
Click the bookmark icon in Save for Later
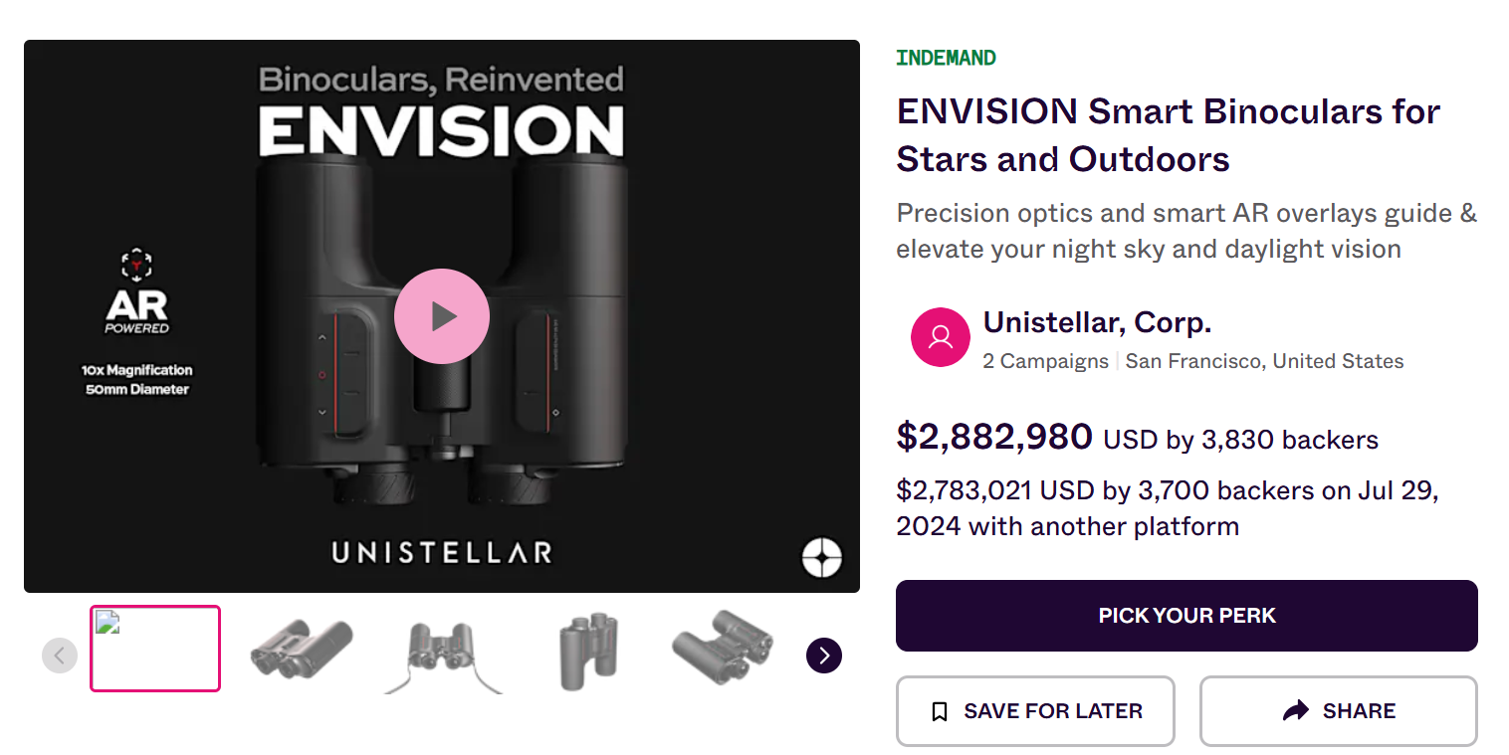(939, 711)
